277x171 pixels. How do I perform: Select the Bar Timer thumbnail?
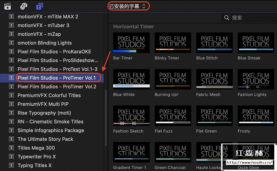pyautogui.click(x=132, y=43)
